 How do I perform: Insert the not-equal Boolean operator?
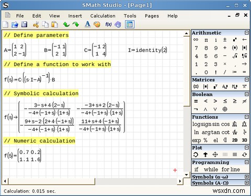pyautogui.click(x=244, y=101)
